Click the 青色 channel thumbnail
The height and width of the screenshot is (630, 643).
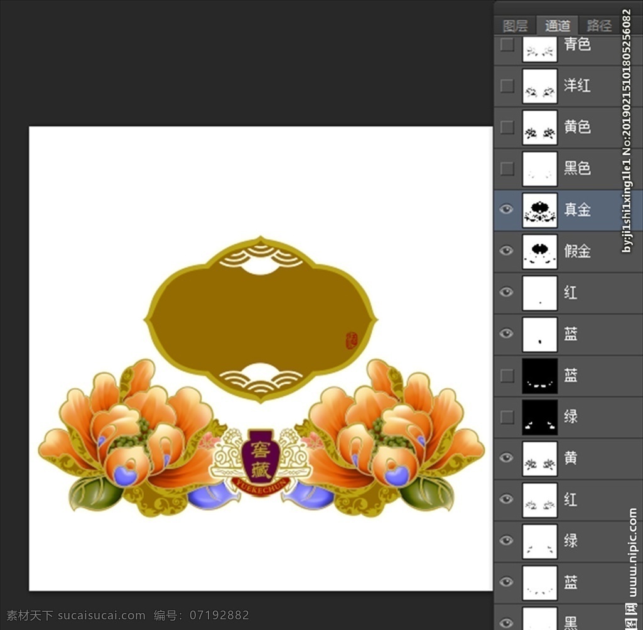[539, 49]
